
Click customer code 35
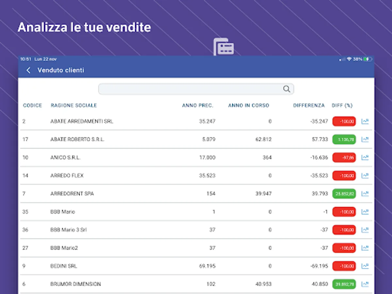coord(25,212)
